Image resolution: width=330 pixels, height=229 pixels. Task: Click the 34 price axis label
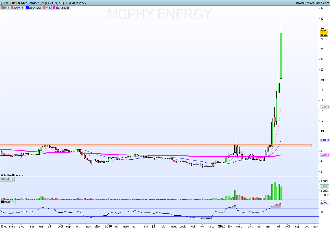coord(321,9)
